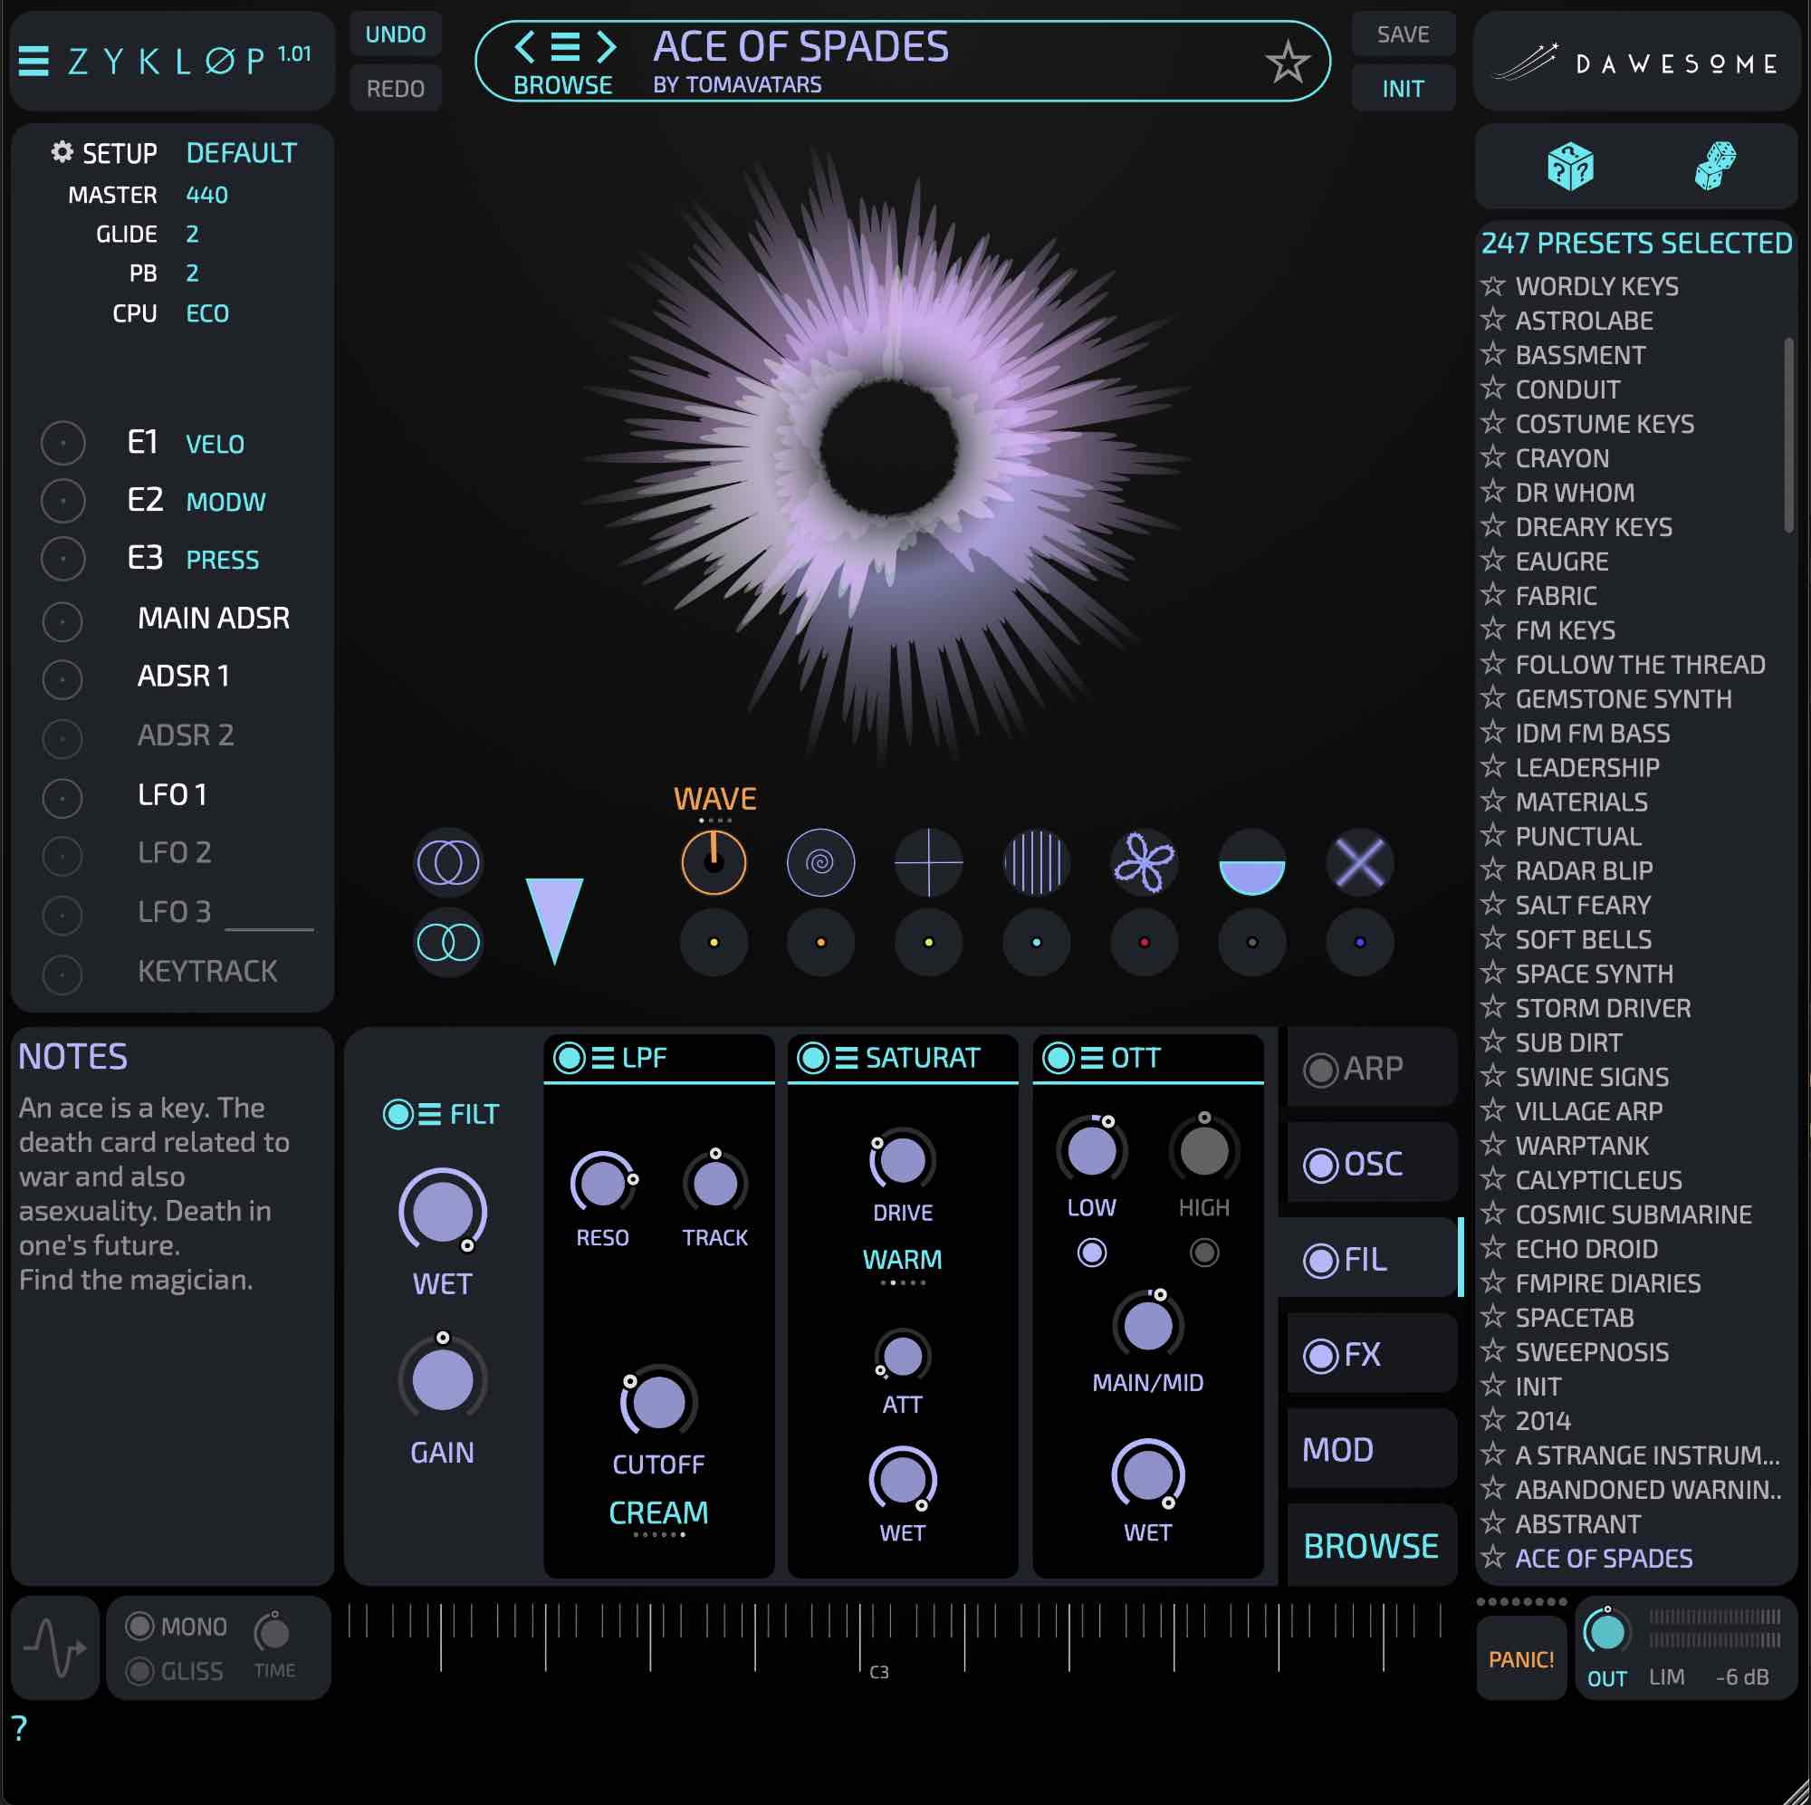Load the SUB DIRT preset
This screenshot has width=1811, height=1805.
click(x=1568, y=1042)
